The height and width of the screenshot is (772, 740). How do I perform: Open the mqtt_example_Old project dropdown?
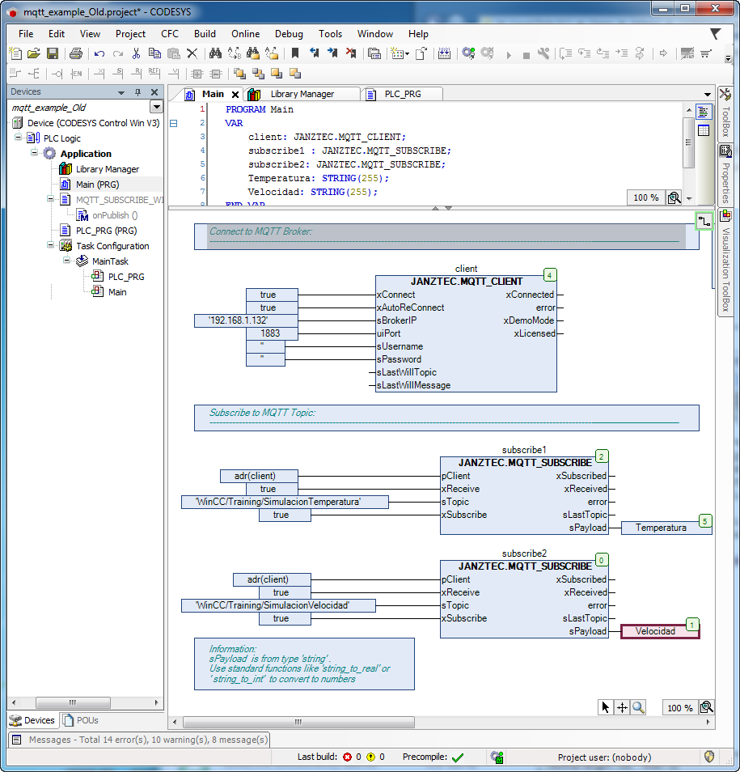pos(156,107)
